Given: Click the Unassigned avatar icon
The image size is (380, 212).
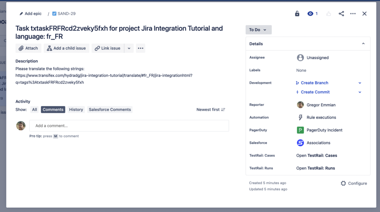Looking at the screenshot, I should coord(300,58).
